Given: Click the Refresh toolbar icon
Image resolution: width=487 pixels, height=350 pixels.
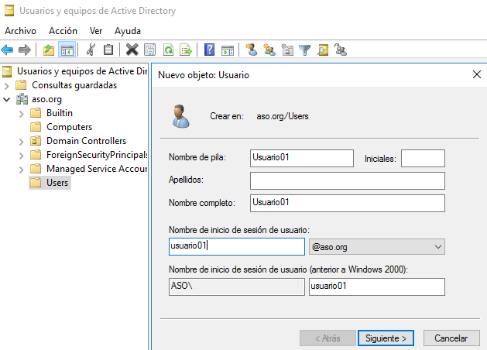Looking at the screenshot, I should tap(167, 50).
